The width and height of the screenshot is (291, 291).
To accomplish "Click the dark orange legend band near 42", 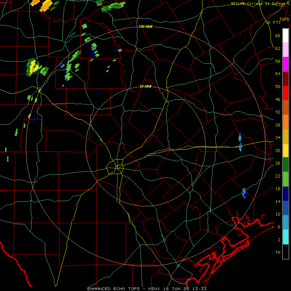I will [x=286, y=108].
